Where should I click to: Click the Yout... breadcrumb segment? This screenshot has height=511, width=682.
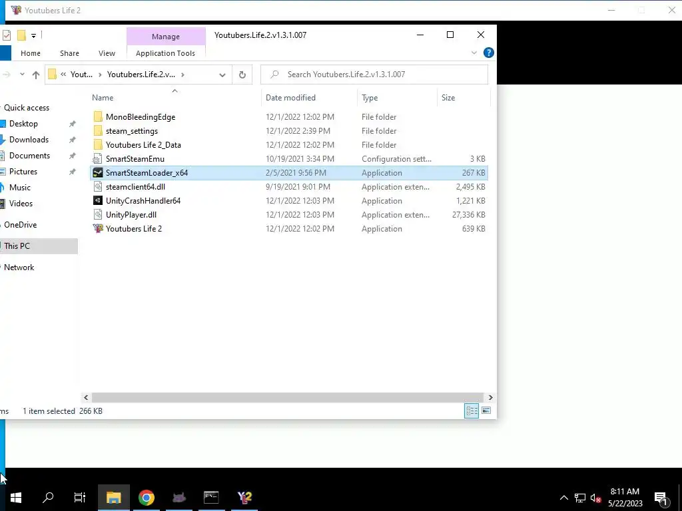[81, 75]
